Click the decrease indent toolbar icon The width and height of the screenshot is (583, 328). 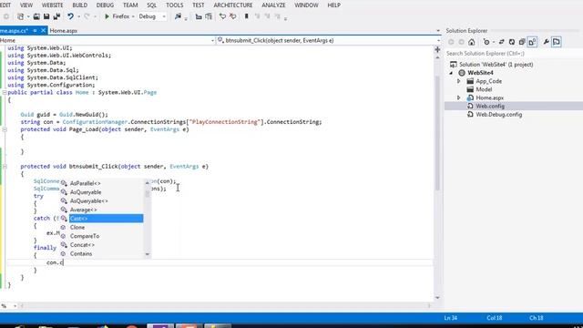tap(199, 16)
